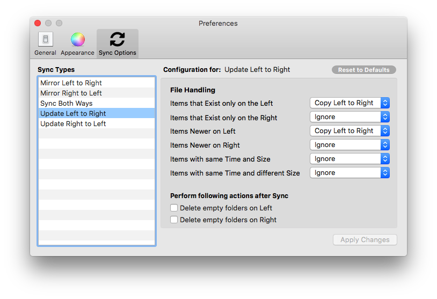The width and height of the screenshot is (437, 299).
Task: Open the General preferences icon
Action: click(45, 40)
